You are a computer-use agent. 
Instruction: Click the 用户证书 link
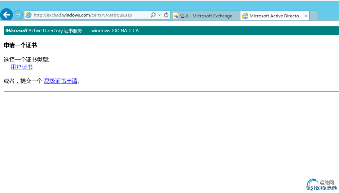pyautogui.click(x=22, y=67)
